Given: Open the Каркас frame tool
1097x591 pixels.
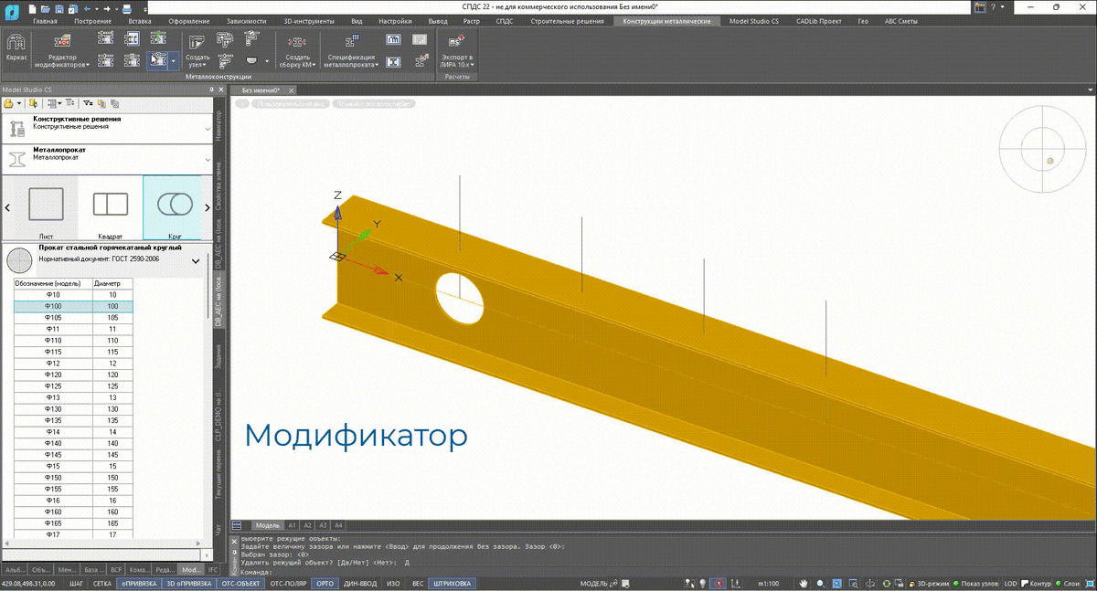Looking at the screenshot, I should tap(15, 49).
